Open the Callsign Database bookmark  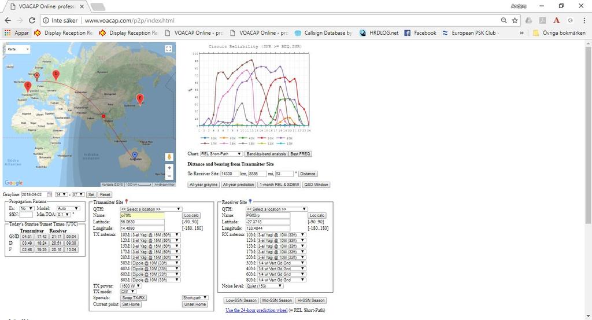tap(324, 33)
